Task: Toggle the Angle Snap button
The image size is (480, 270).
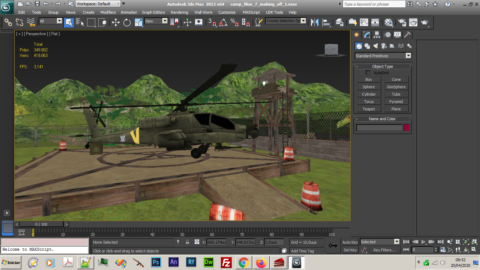Action: click(x=223, y=22)
